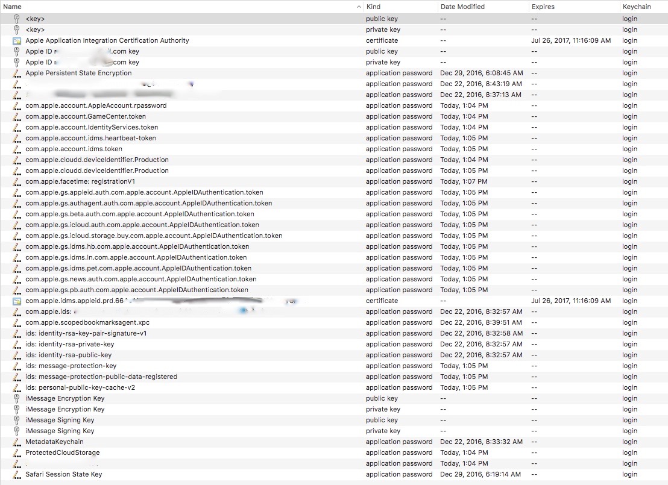Click the 'login' keychain cell of the MetadataKeychain row
Viewport: 668px width, 485px height.
[x=629, y=442]
